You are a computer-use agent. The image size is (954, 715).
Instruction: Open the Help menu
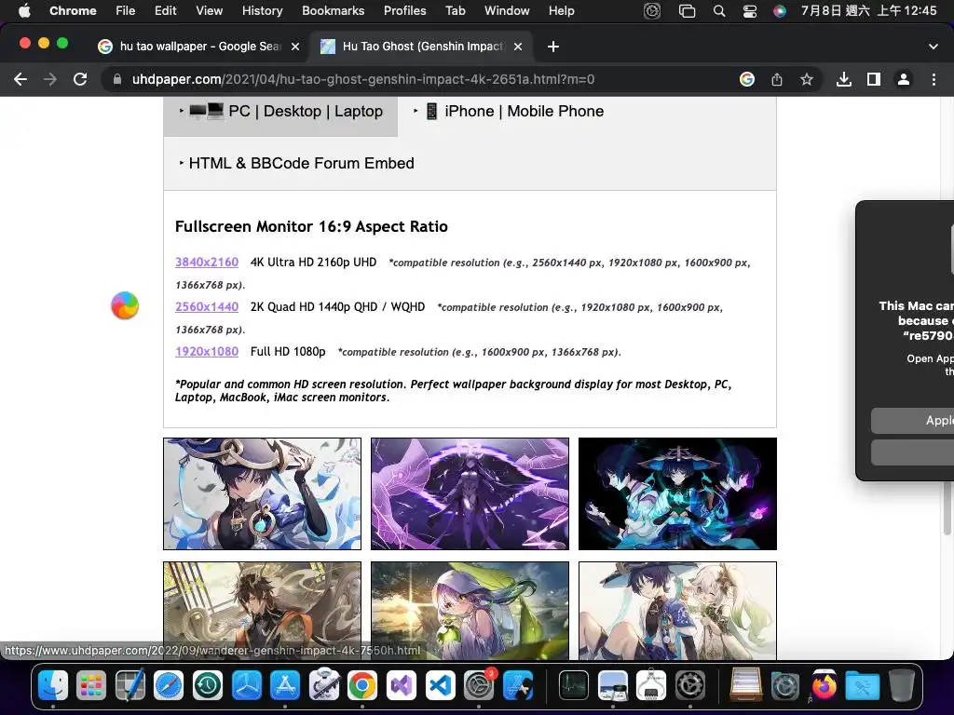click(561, 10)
